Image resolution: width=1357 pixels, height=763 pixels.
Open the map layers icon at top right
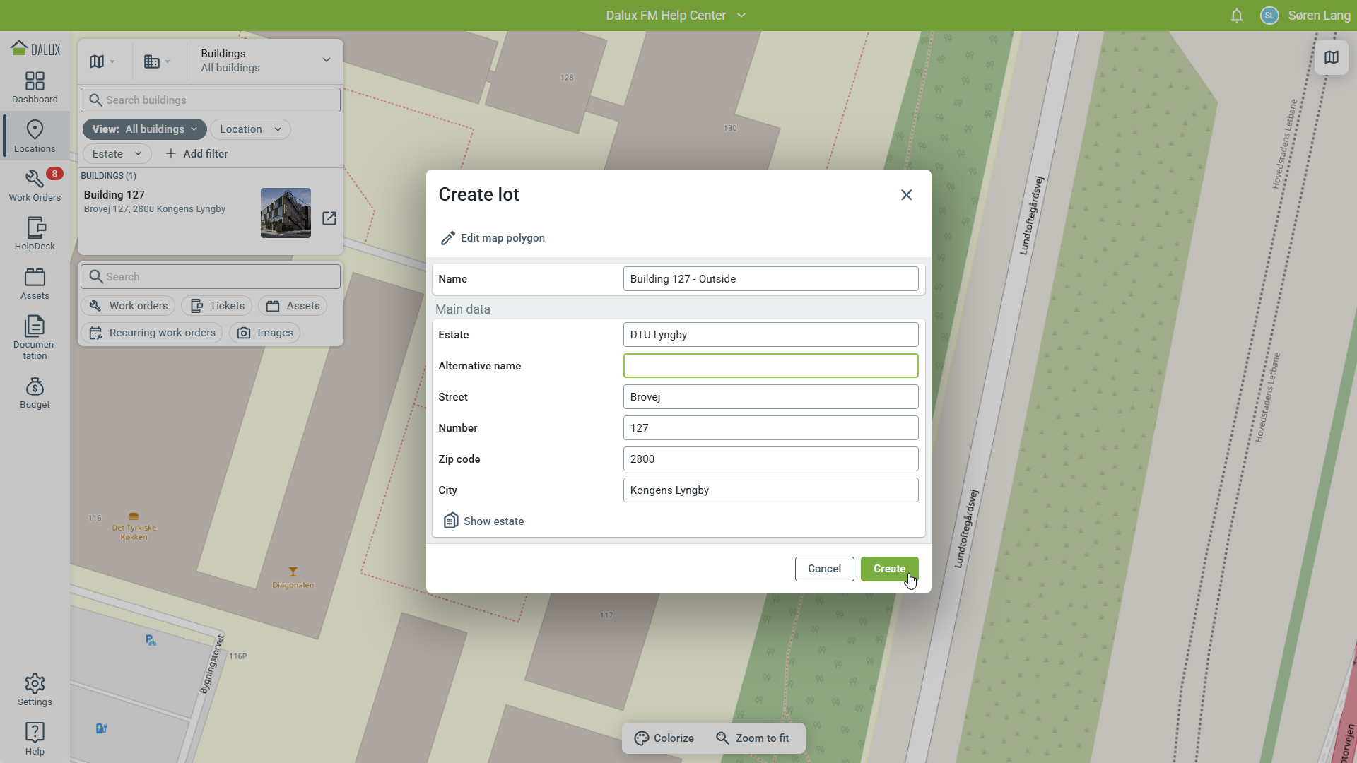point(1331,58)
